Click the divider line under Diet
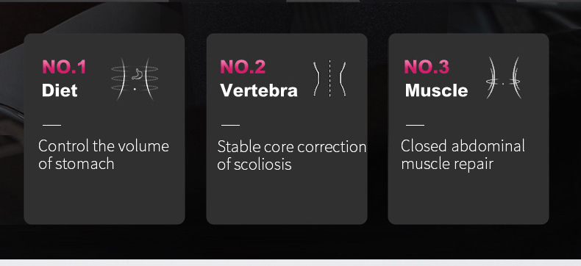The width and height of the screenshot is (581, 266). click(52, 125)
